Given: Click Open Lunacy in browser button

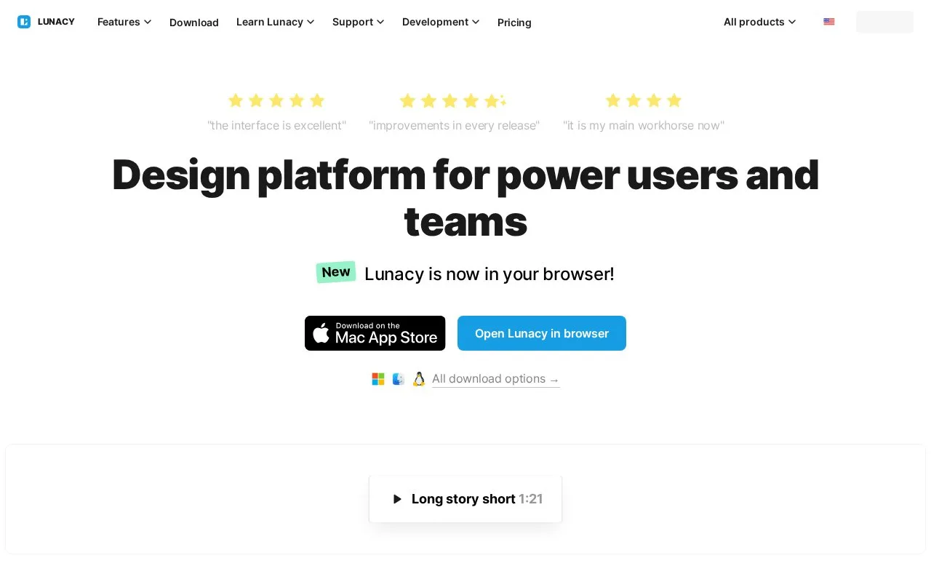Looking at the screenshot, I should [x=542, y=333].
